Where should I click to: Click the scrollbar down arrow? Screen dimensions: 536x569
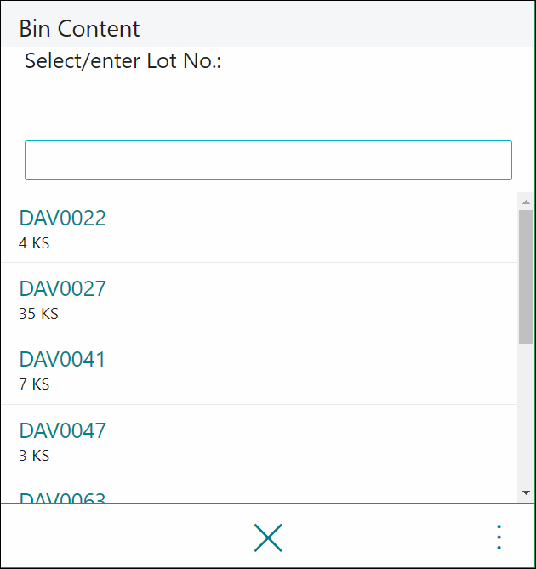[x=526, y=492]
